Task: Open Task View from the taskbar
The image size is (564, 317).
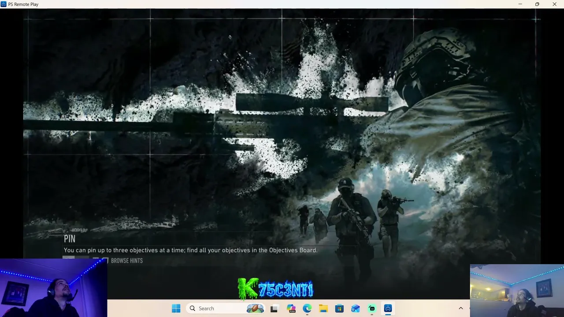Action: point(274,308)
